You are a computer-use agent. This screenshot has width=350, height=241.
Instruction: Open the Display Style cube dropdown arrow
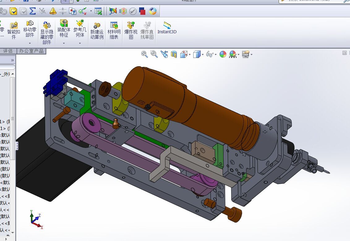[203, 55]
